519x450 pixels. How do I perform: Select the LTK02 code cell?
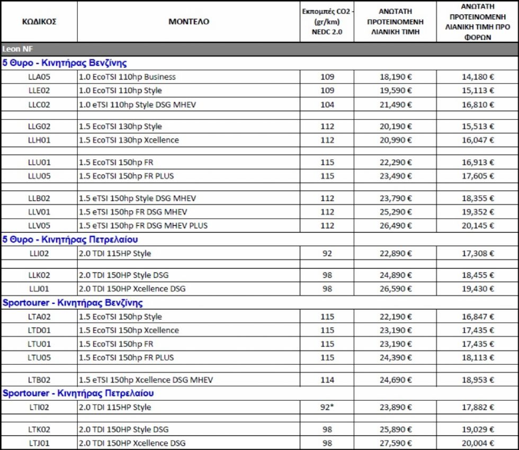tap(39, 429)
